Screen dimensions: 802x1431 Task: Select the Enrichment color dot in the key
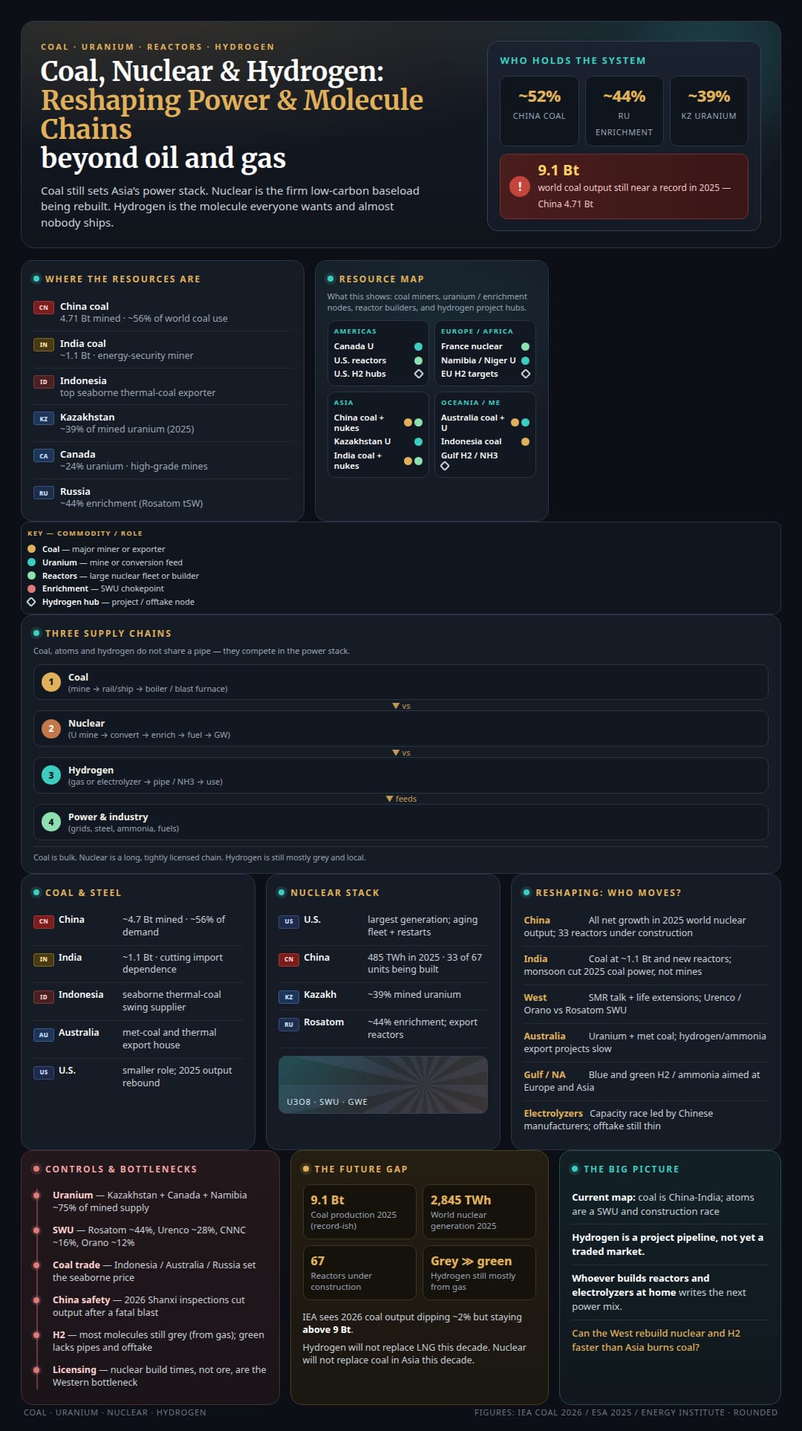point(31,588)
